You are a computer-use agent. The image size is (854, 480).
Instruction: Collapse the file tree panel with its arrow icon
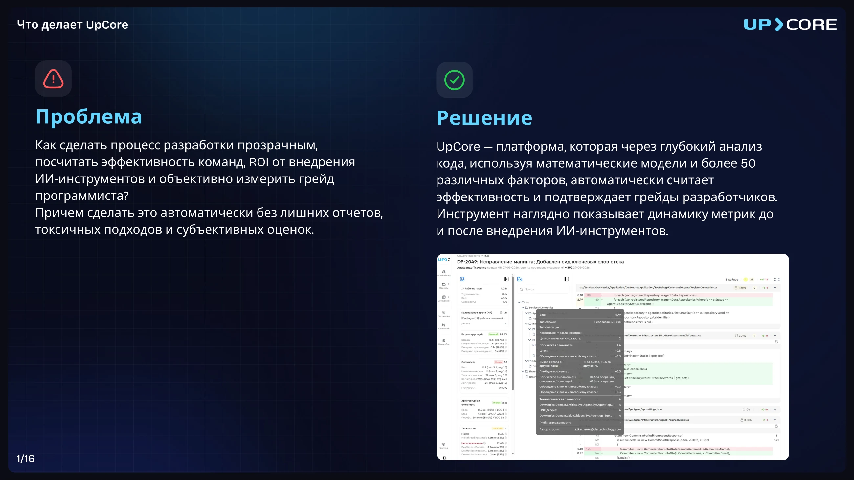567,279
